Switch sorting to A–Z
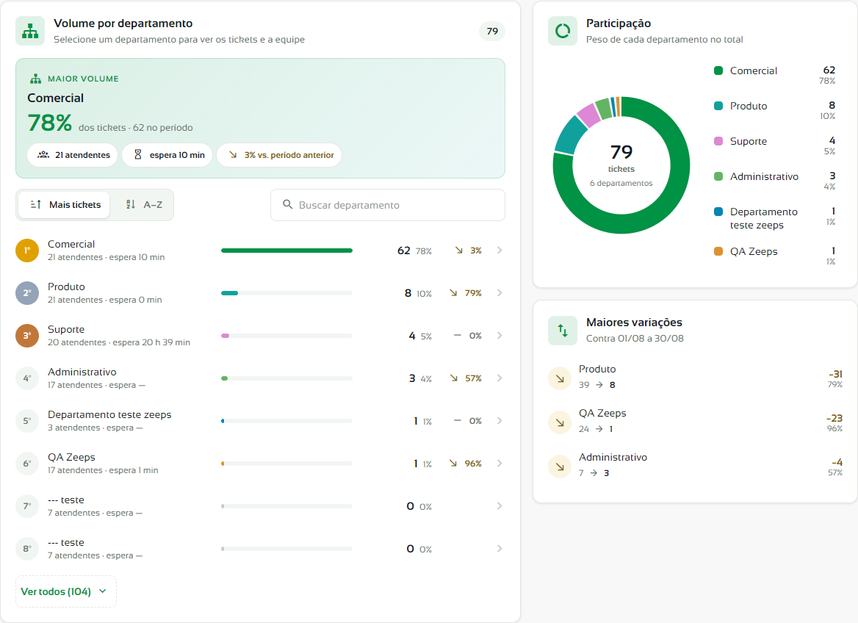The width and height of the screenshot is (858, 623). [x=143, y=205]
